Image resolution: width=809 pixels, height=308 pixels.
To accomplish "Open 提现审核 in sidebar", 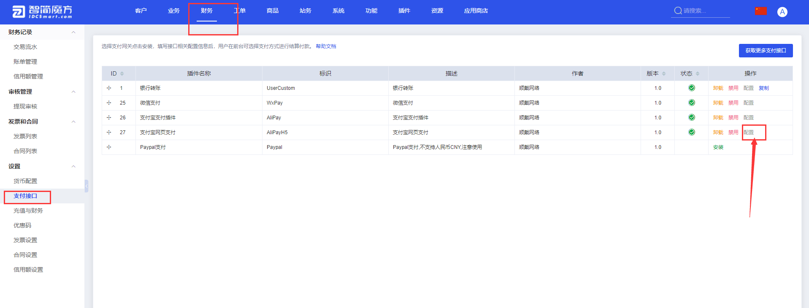I will pos(25,106).
